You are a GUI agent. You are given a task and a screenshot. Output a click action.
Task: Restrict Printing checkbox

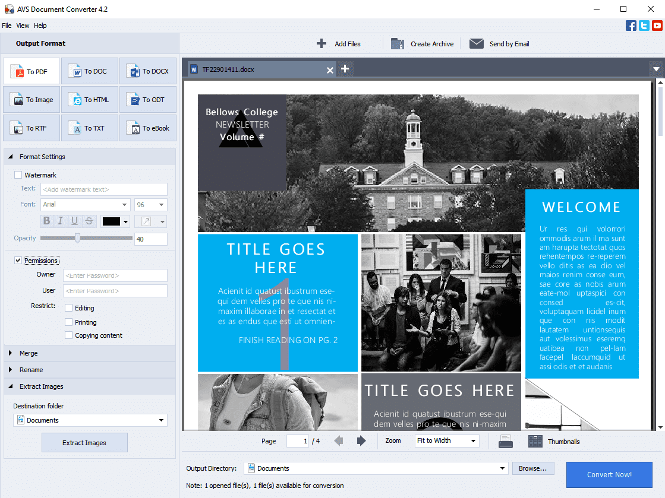coord(68,322)
